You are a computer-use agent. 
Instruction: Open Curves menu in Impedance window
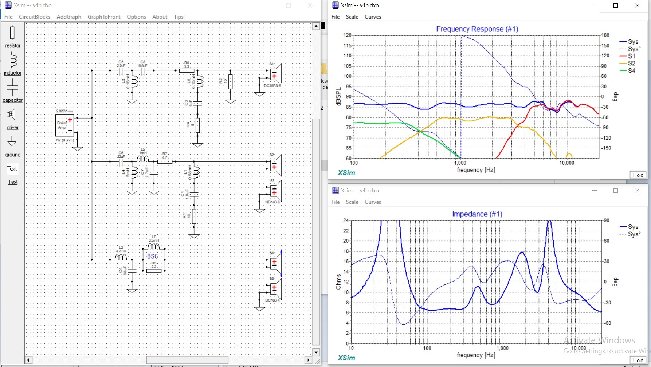373,202
